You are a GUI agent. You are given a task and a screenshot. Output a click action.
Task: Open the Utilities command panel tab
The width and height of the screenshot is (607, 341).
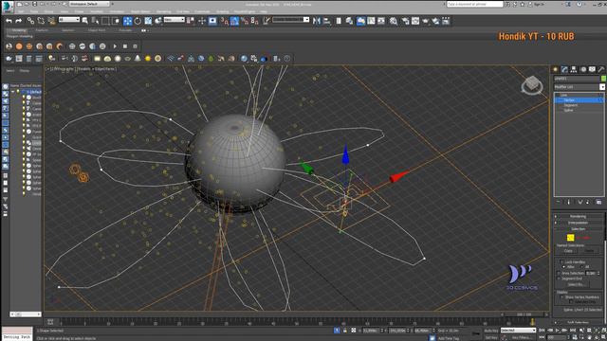(601, 69)
